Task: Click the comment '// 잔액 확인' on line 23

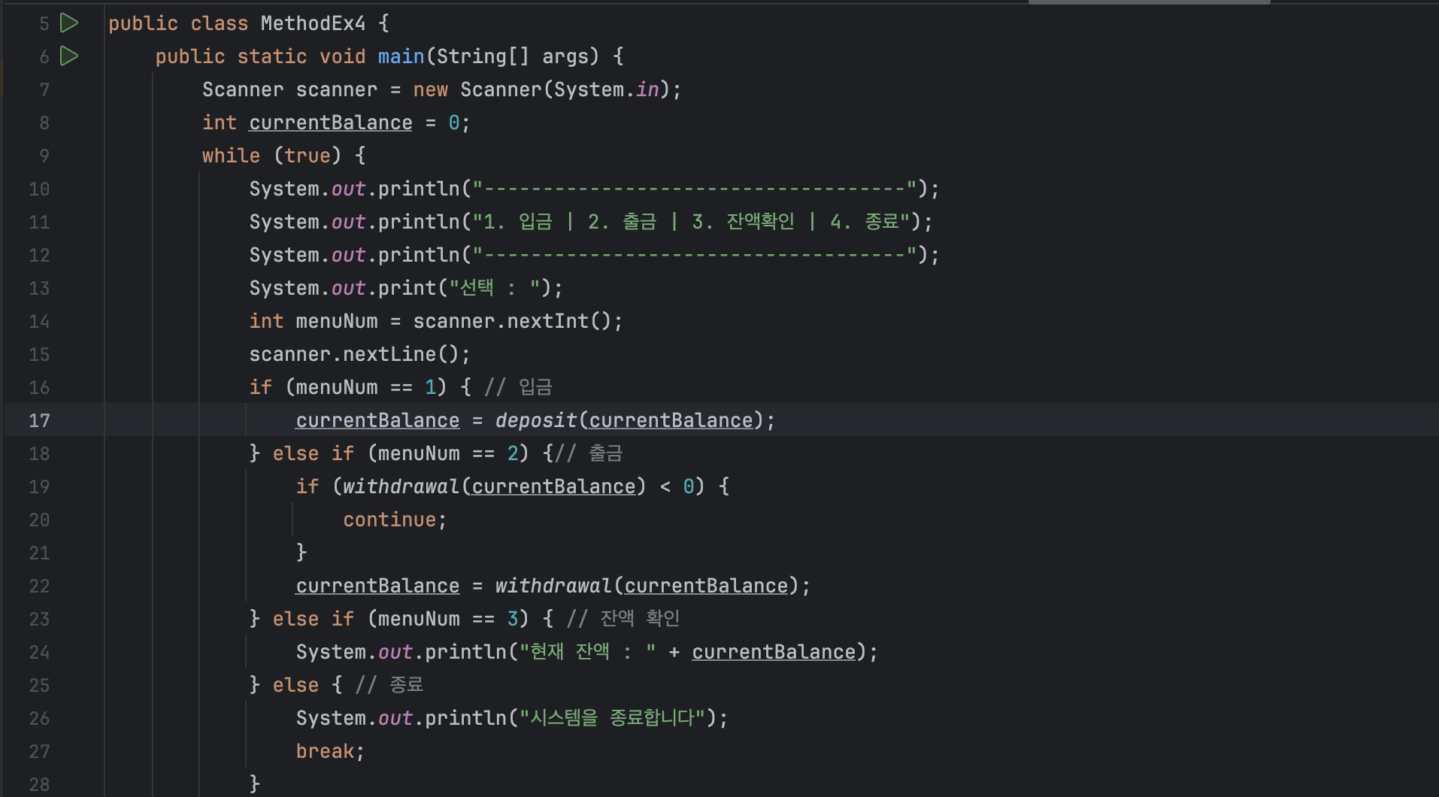Action: point(623,619)
